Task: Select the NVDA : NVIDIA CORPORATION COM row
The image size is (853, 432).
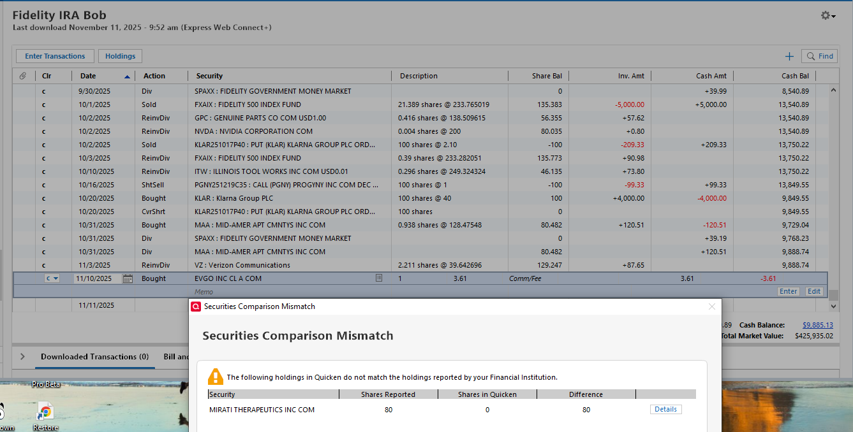Action: click(x=420, y=131)
